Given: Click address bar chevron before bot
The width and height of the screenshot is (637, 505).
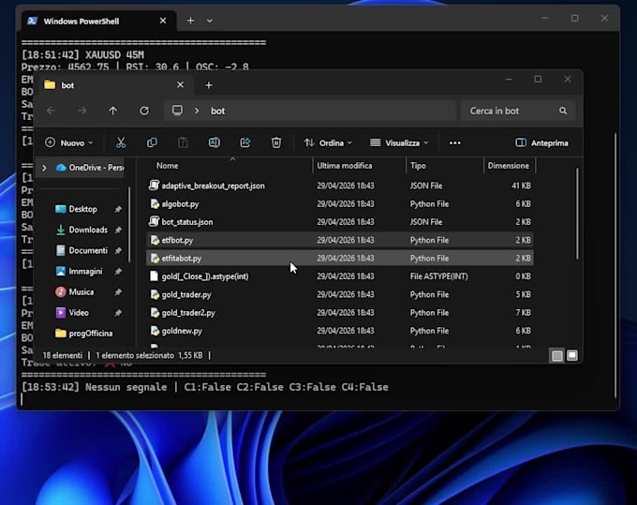Looking at the screenshot, I should 197,111.
